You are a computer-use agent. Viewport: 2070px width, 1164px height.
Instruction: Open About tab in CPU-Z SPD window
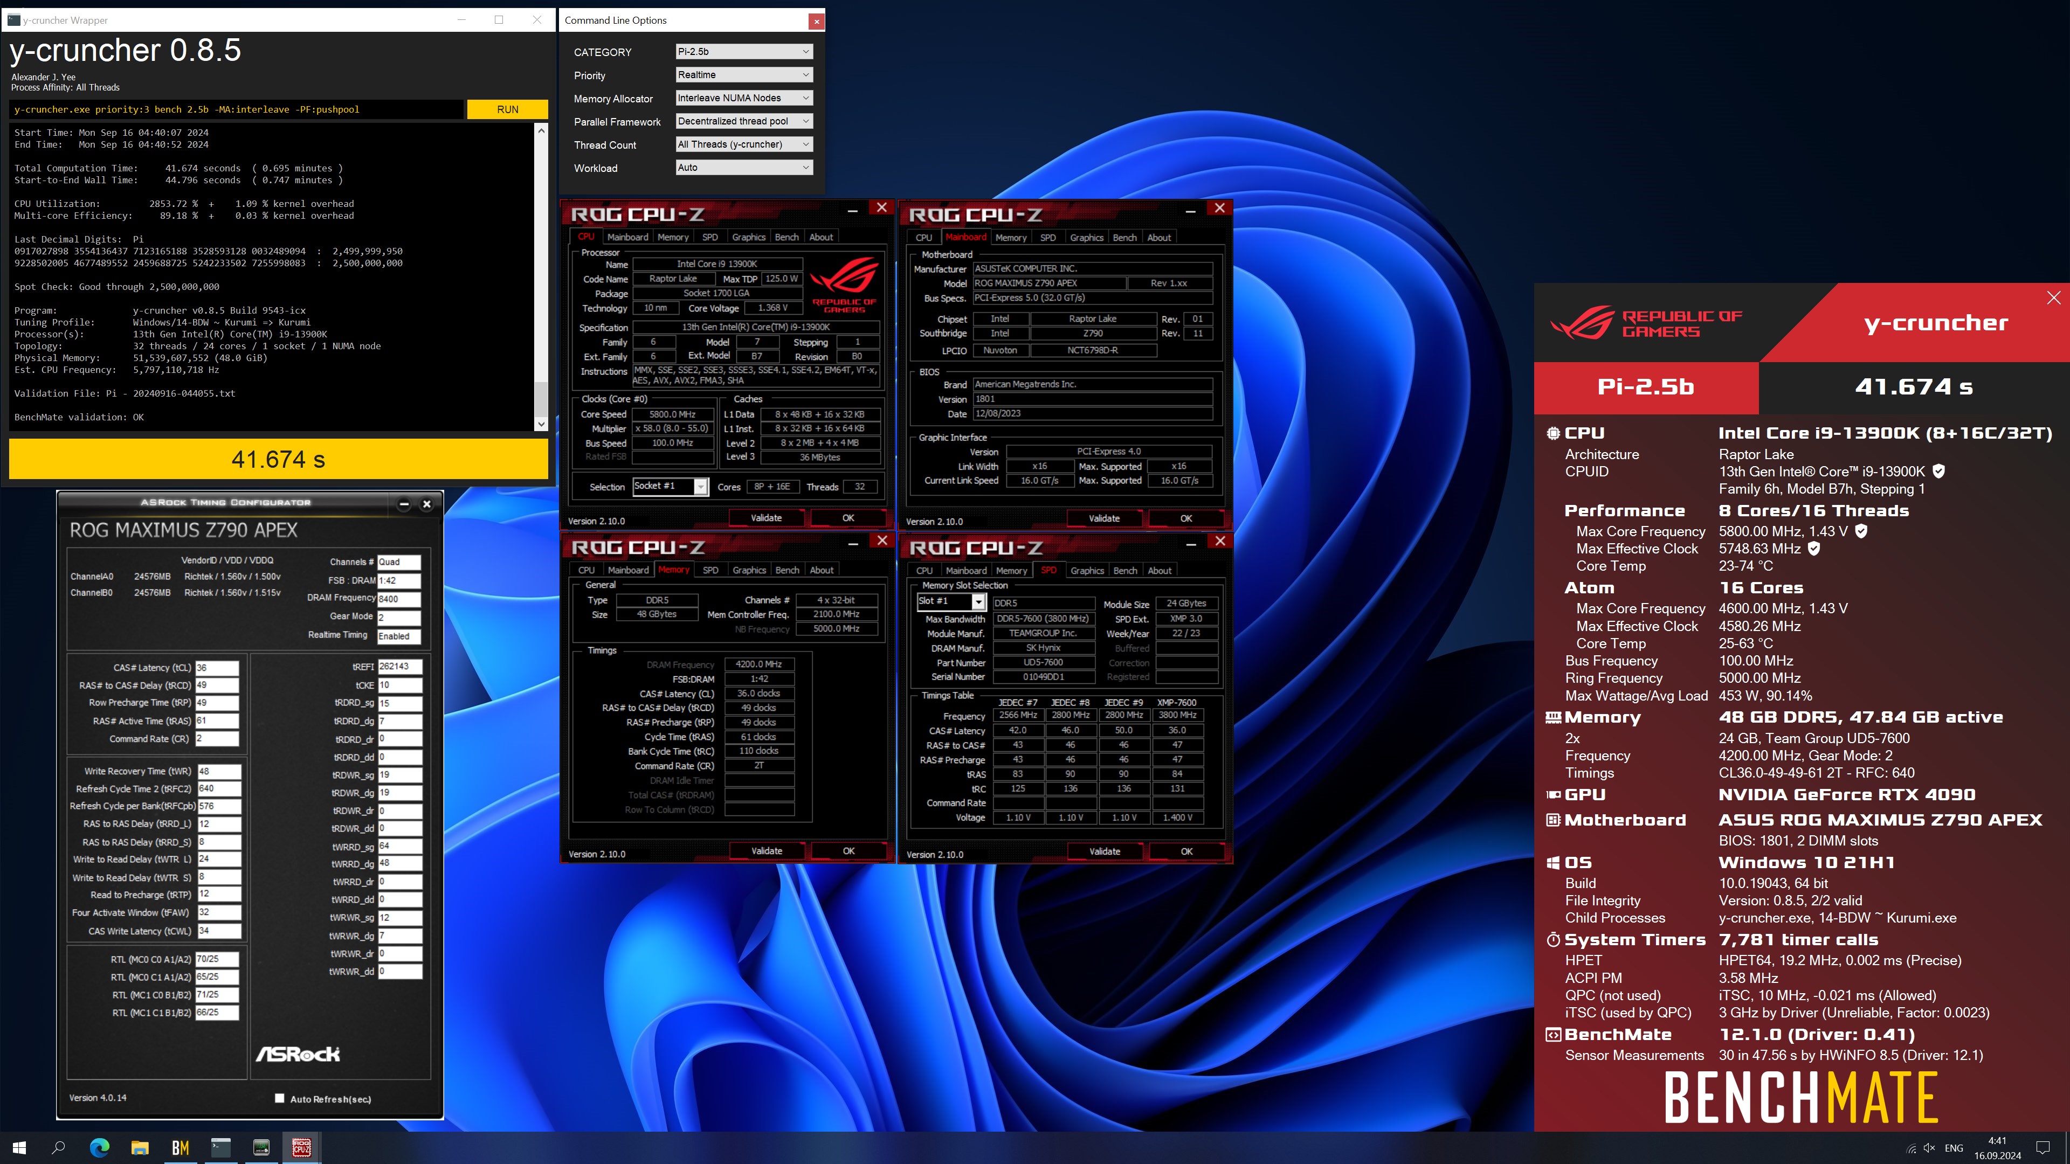point(1160,571)
